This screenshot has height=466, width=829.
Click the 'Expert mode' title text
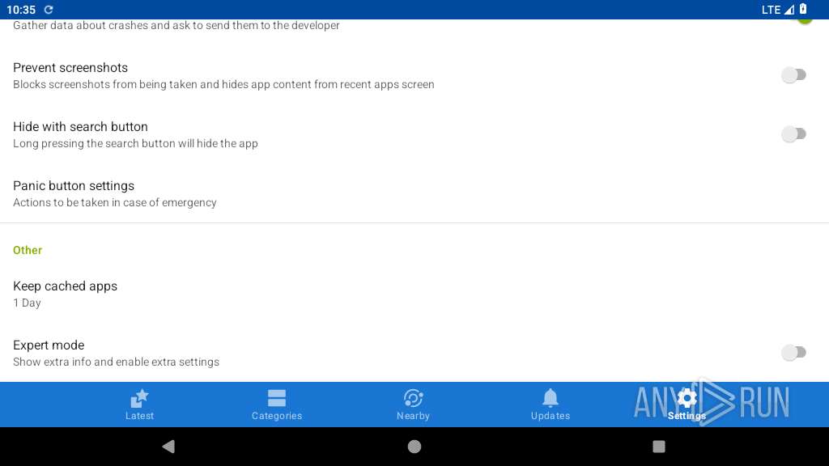[49, 345]
